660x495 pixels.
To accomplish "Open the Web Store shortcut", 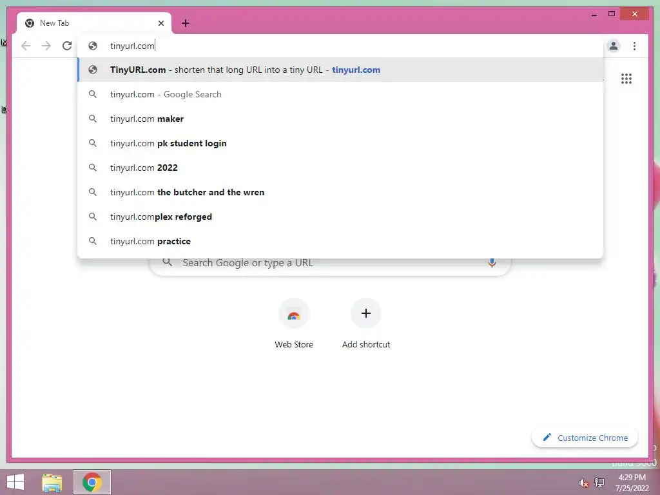I will coord(294,324).
